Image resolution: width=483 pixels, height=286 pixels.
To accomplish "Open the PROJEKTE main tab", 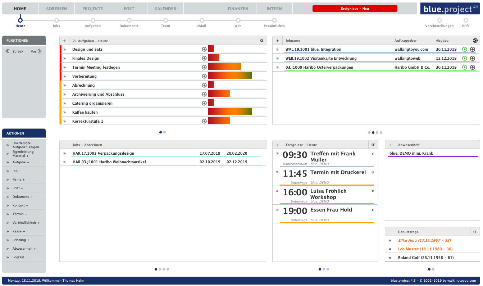I will pos(92,9).
